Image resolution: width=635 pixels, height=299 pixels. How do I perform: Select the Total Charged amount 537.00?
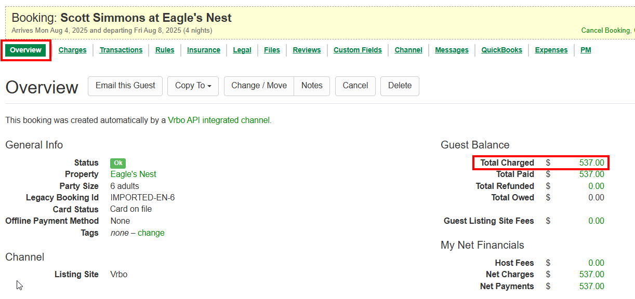[x=592, y=163]
